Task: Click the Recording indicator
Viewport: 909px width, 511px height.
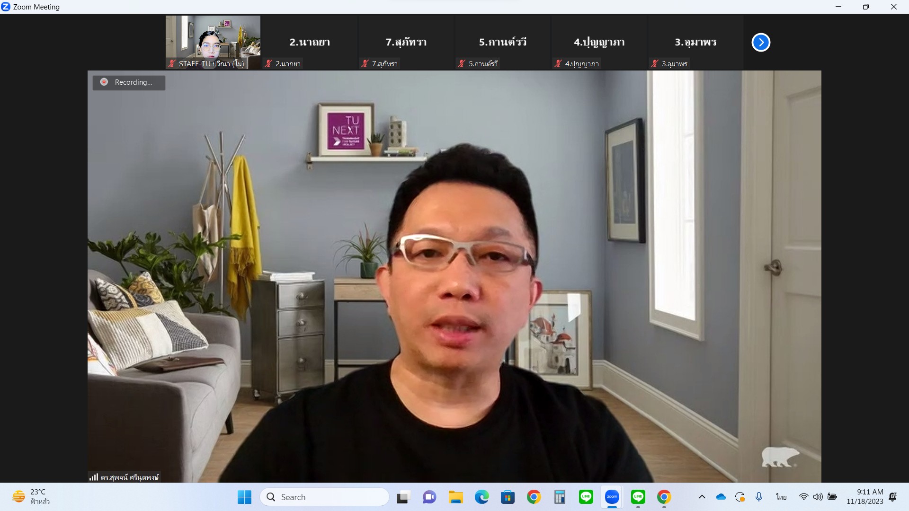Action: click(129, 82)
